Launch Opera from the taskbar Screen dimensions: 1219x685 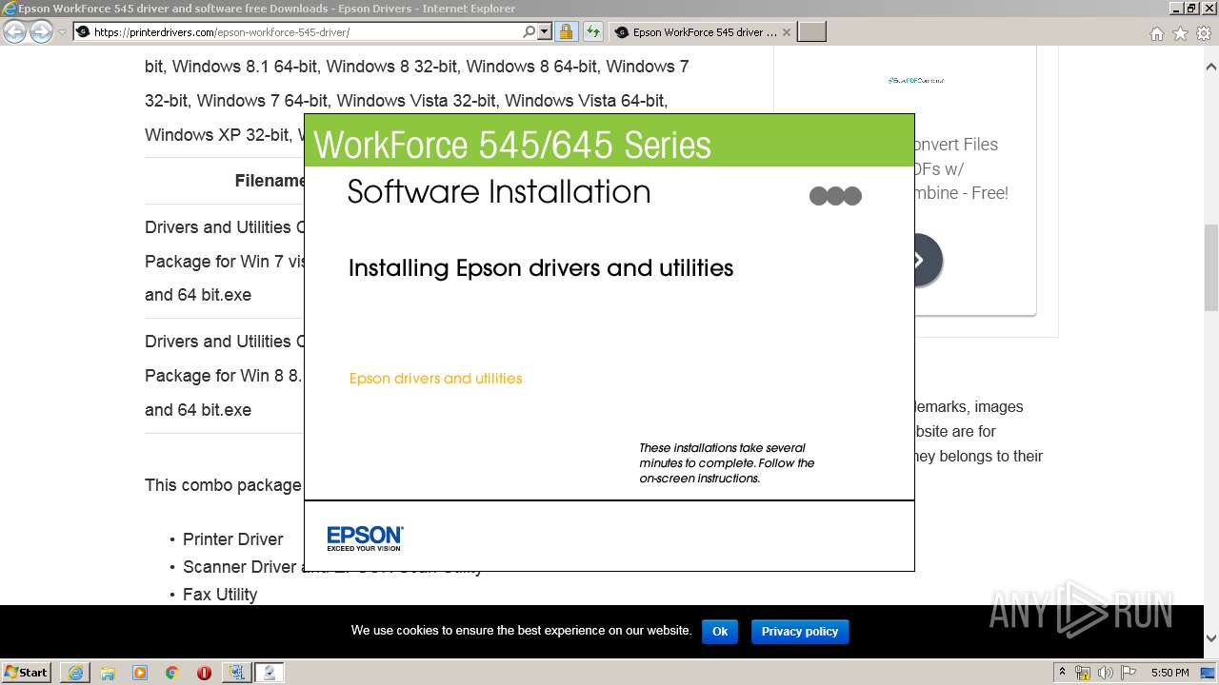[204, 673]
